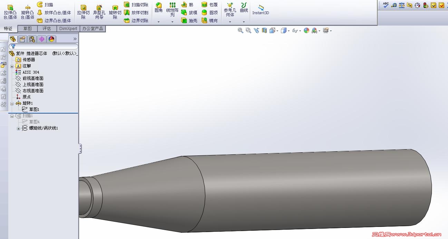Select the greyed-out 草图4 sketch
The width and height of the screenshot is (448, 239).
pyautogui.click(x=31, y=122)
